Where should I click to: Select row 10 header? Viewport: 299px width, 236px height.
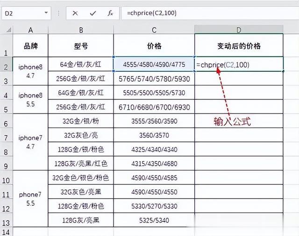click(x=6, y=178)
